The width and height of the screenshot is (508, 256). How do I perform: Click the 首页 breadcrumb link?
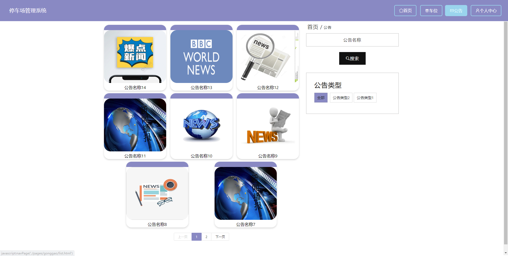tap(312, 27)
